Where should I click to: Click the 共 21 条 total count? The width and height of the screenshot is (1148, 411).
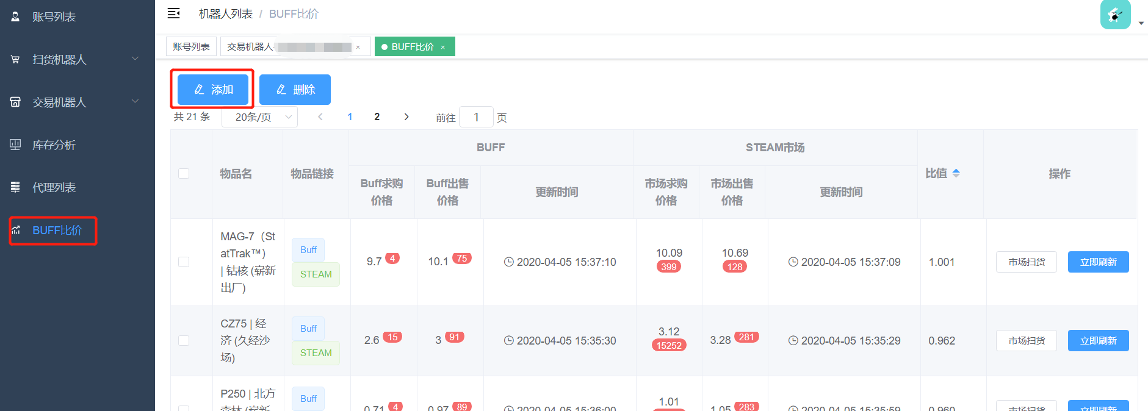(192, 116)
